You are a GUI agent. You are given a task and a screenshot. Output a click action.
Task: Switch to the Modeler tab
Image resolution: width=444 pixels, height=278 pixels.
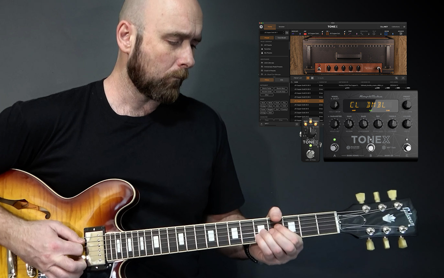(x=282, y=27)
